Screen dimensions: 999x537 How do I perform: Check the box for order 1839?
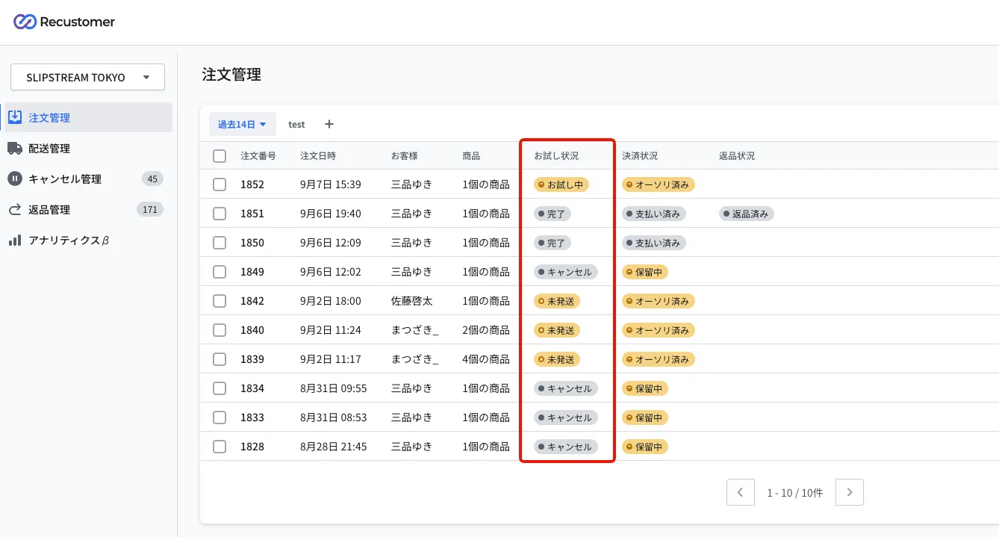(220, 359)
